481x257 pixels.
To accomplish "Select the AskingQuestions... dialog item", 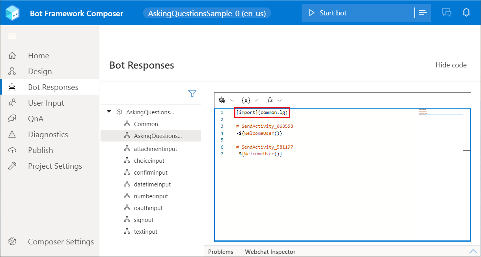I will pyautogui.click(x=151, y=136).
